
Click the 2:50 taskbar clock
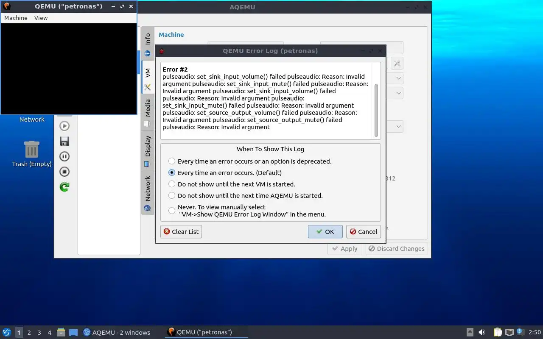(x=535, y=332)
